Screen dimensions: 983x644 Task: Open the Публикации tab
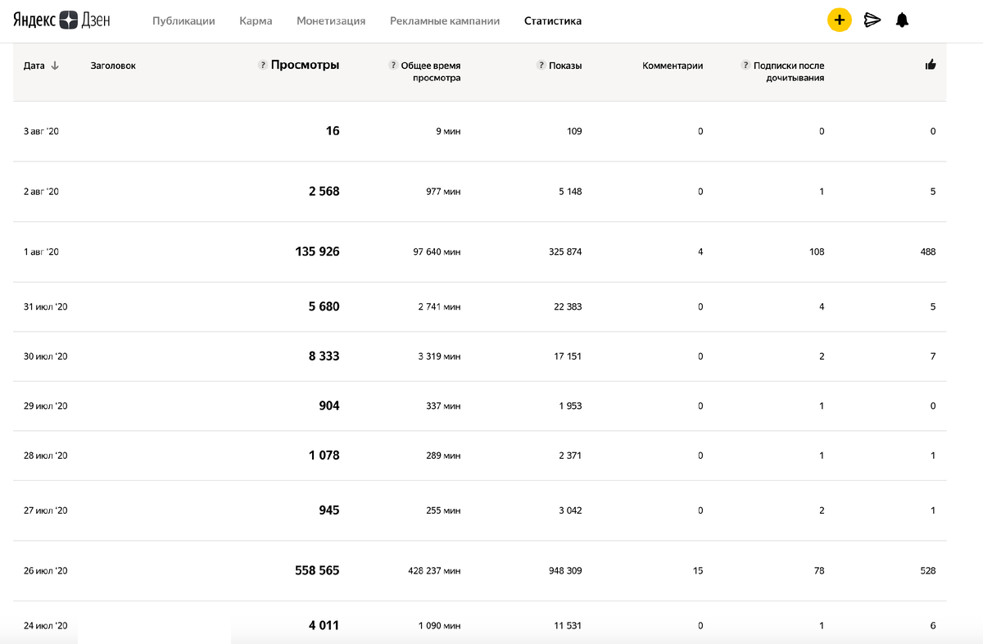pos(183,21)
